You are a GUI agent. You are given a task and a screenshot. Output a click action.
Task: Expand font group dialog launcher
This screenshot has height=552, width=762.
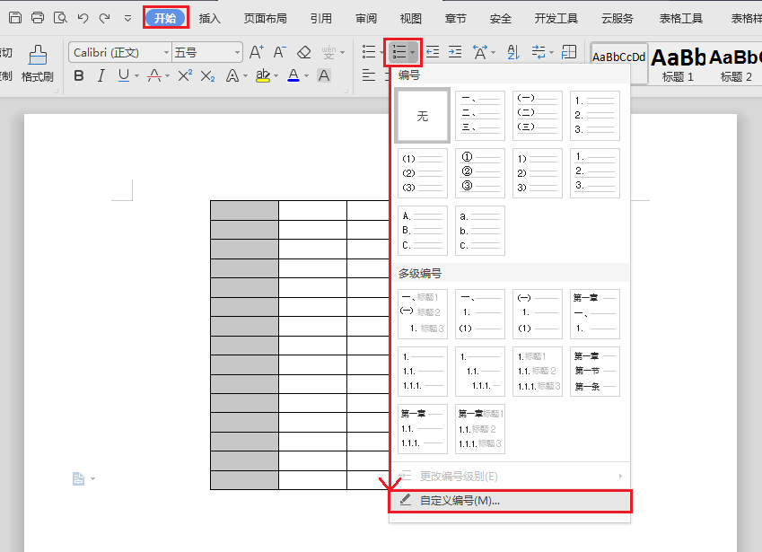(346, 91)
